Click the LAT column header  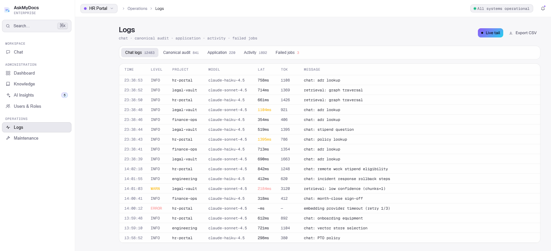(x=261, y=70)
